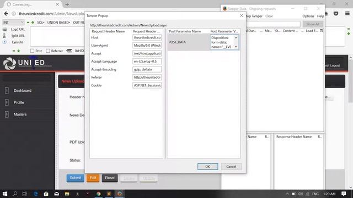Click the Execute play icon
353x198 pixels.
[4, 42]
